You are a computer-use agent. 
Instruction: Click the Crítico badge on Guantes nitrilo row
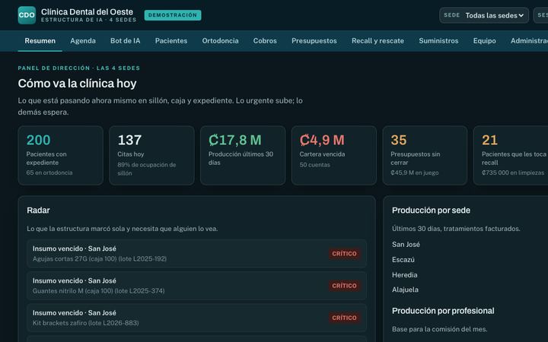pyautogui.click(x=344, y=286)
